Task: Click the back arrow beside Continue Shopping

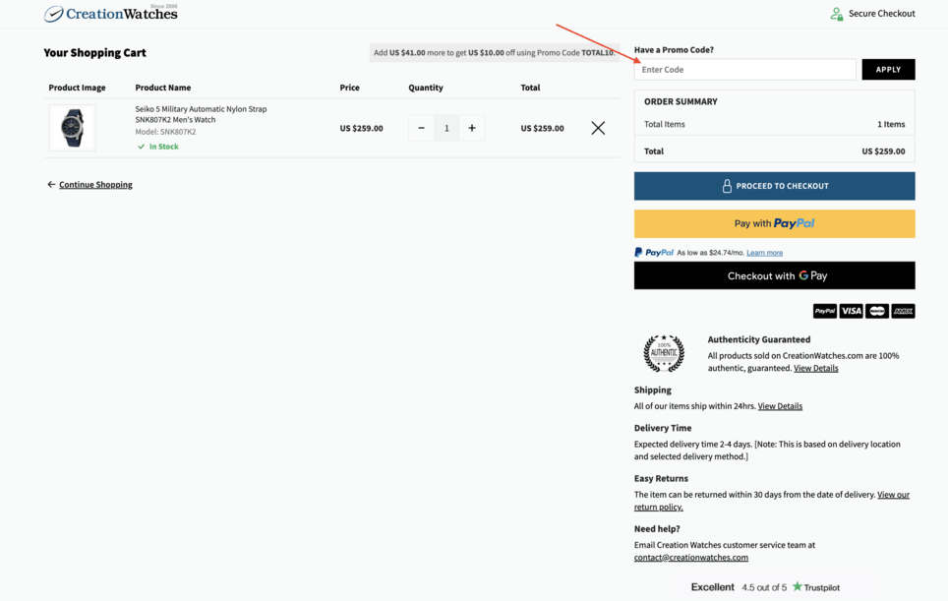Action: click(x=51, y=184)
